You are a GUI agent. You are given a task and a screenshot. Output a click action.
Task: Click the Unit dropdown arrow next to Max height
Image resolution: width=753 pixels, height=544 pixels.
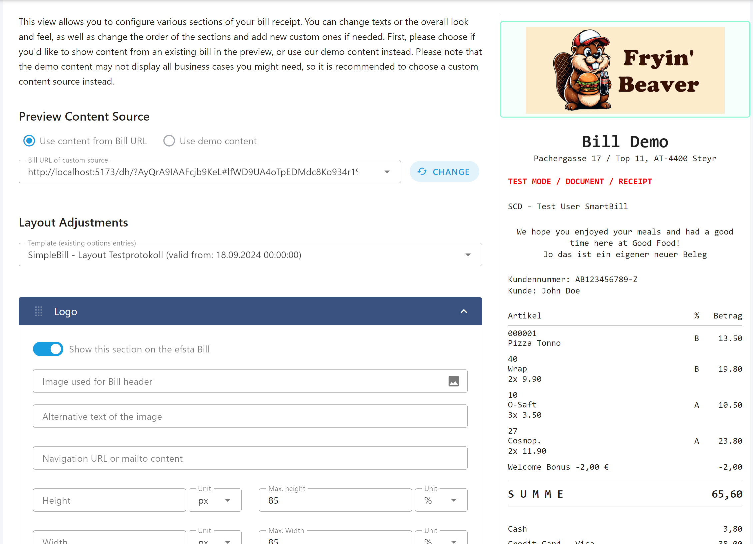[x=454, y=500]
